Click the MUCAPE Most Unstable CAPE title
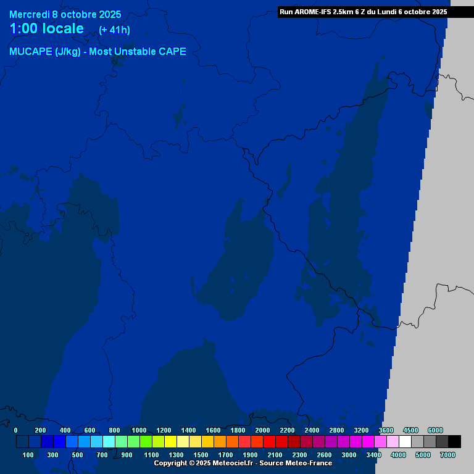Screen dimensions: 474x474 [98, 52]
